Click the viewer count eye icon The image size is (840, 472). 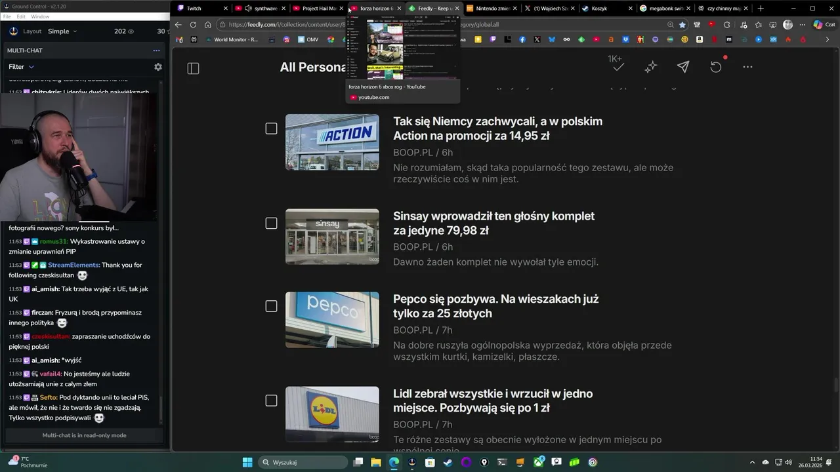pyautogui.click(x=131, y=31)
